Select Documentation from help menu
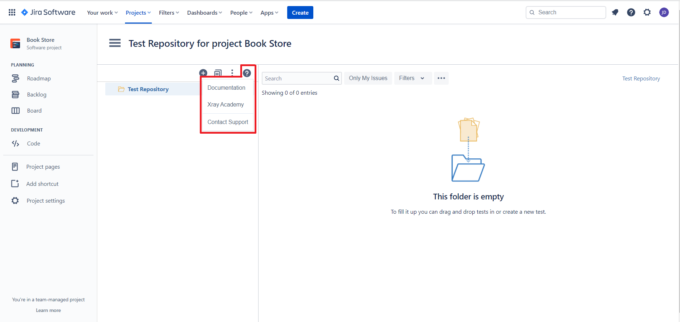 pyautogui.click(x=226, y=88)
